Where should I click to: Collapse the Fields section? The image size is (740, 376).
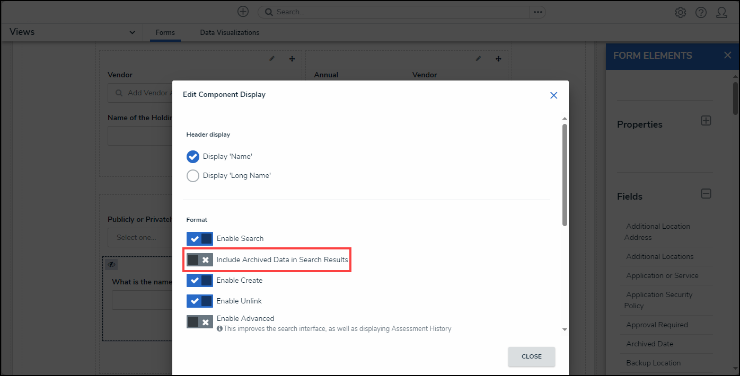click(706, 194)
